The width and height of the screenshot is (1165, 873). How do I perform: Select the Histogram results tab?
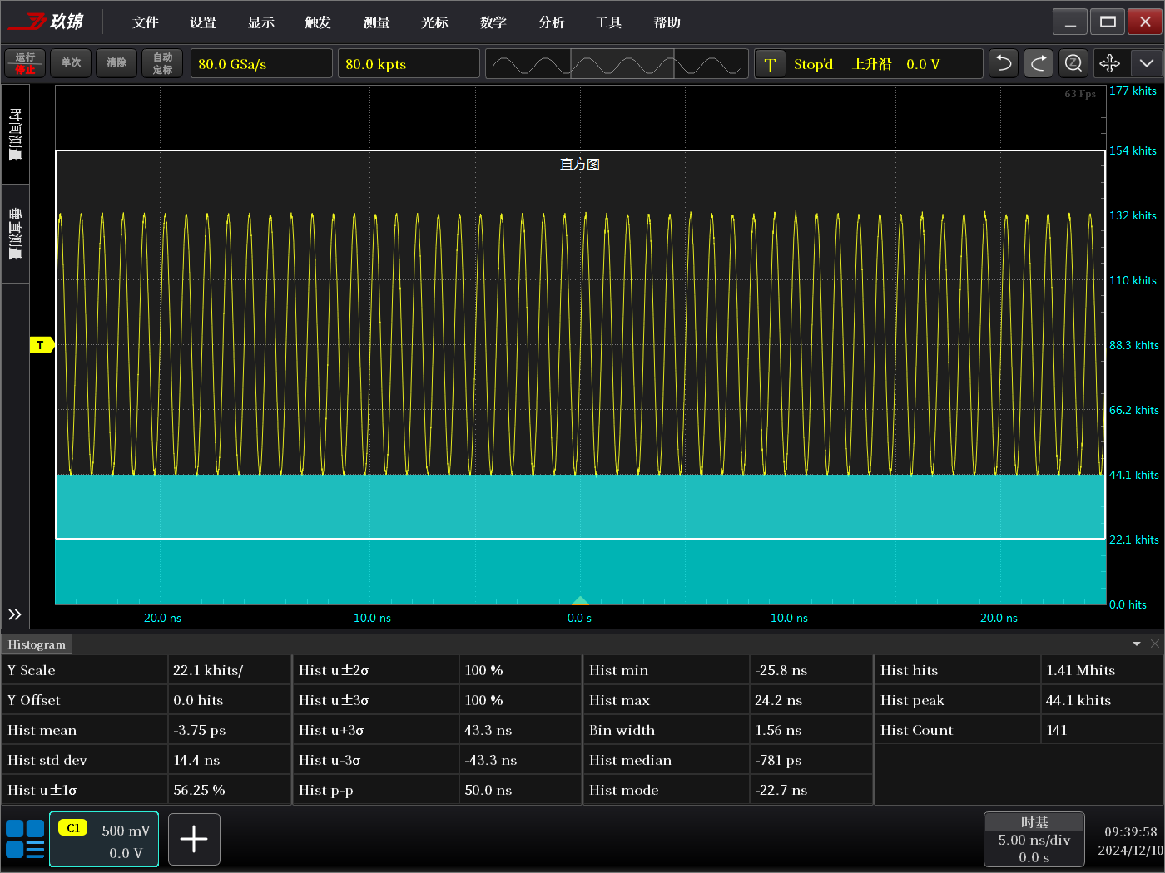click(x=37, y=644)
